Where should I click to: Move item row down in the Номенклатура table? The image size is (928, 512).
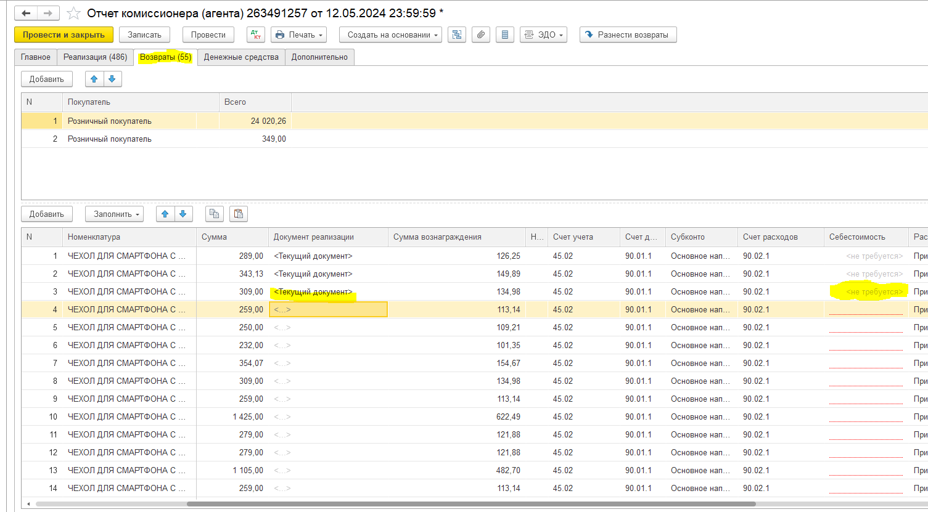(x=183, y=214)
